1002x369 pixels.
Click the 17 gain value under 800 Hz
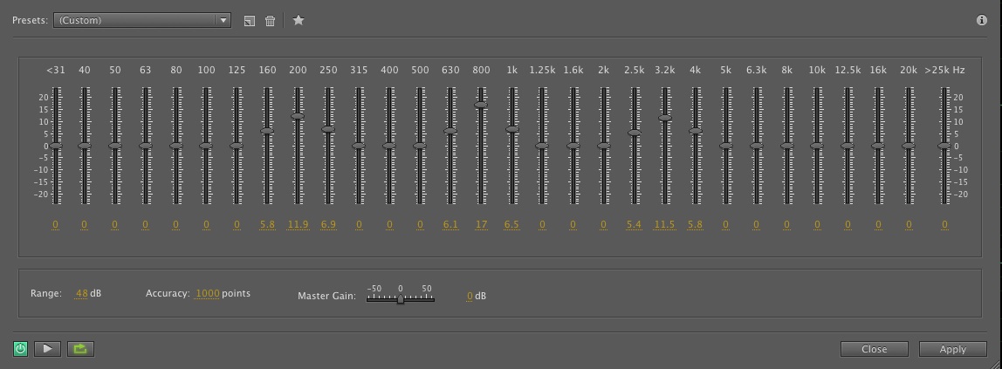481,225
